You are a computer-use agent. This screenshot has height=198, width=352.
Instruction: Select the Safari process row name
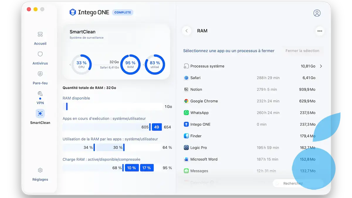coord(195,78)
